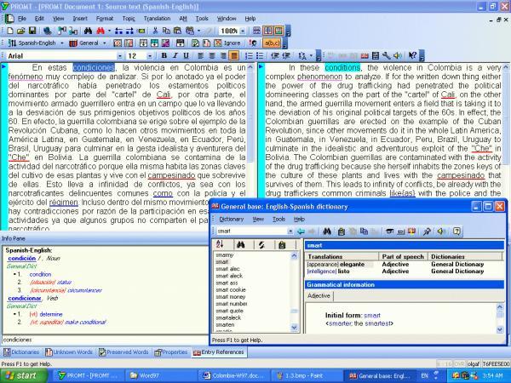Screen dimensions: 511x383
Task: Select 'smarten' in the word list
Action: tap(225, 325)
